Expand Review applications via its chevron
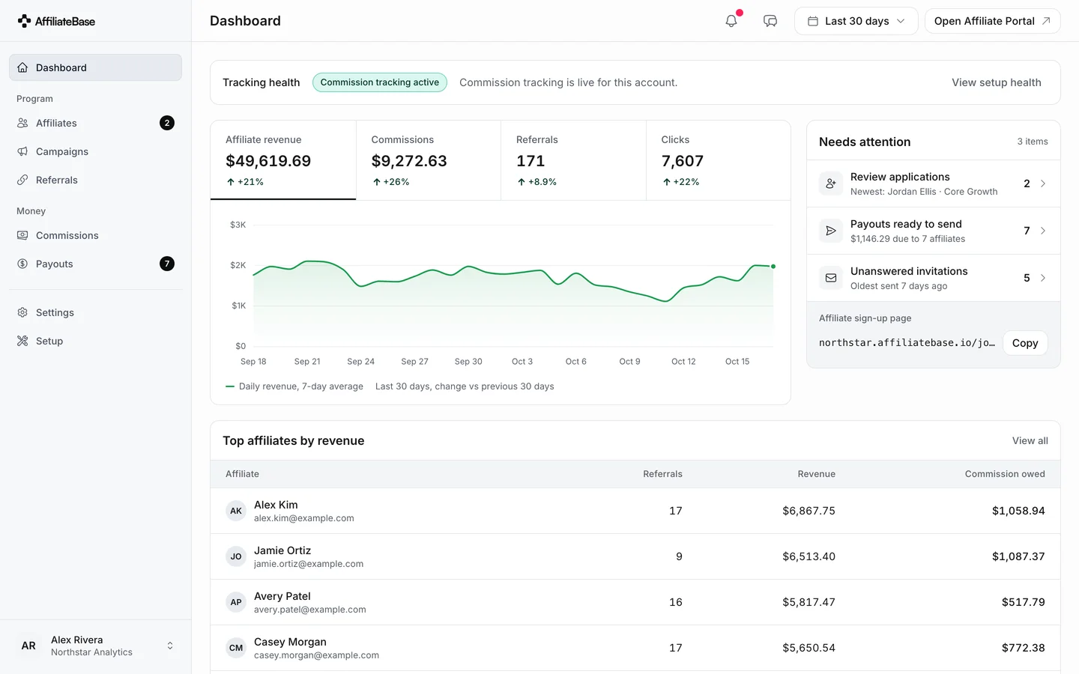 pos(1043,183)
